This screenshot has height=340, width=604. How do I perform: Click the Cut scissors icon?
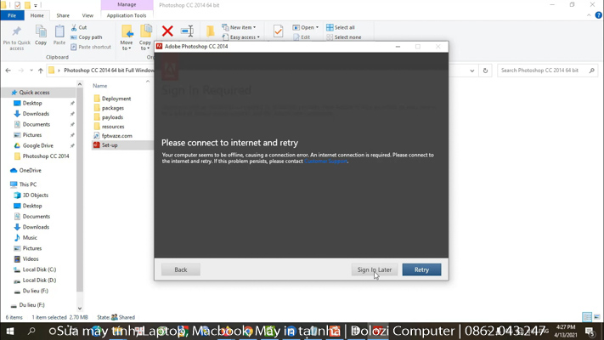tap(75, 27)
